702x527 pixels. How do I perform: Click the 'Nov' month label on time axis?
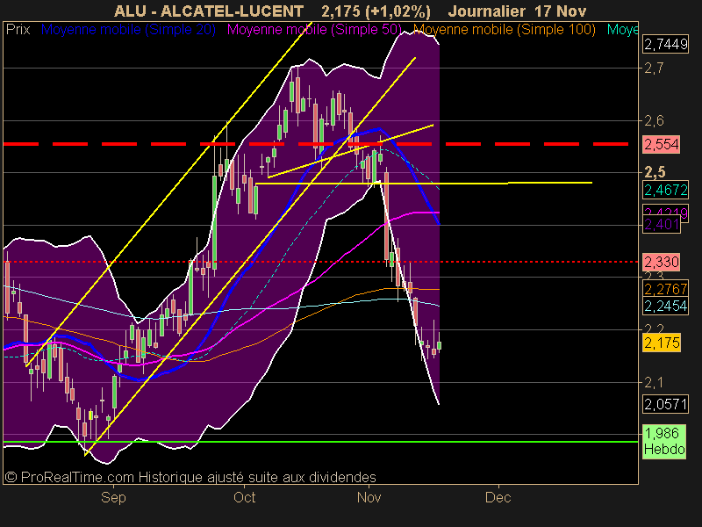[369, 497]
